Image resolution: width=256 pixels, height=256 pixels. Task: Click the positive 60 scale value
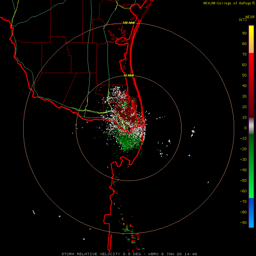[x=244, y=65]
